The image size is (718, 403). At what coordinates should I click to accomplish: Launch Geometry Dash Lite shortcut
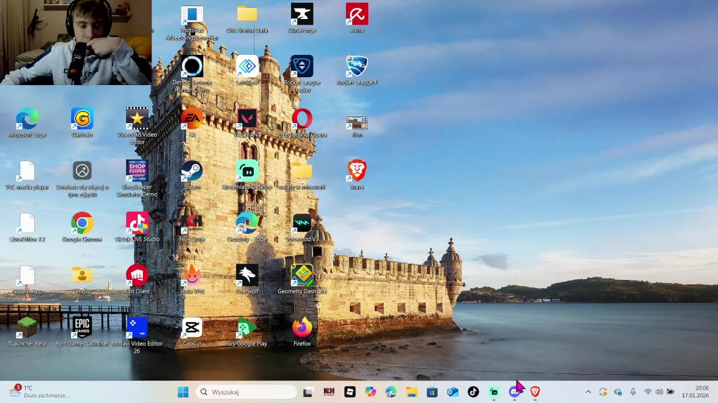(302, 279)
